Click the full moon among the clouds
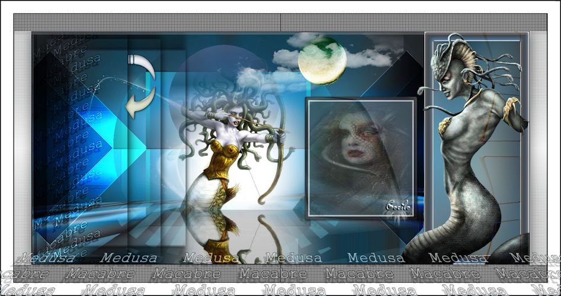Image resolution: width=561 pixels, height=296 pixels. (322, 61)
